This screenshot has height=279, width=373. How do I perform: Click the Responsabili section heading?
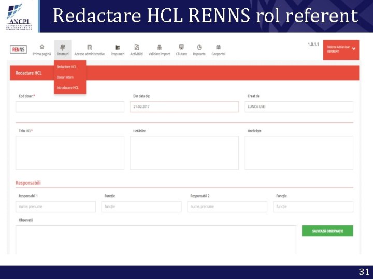tap(28, 183)
